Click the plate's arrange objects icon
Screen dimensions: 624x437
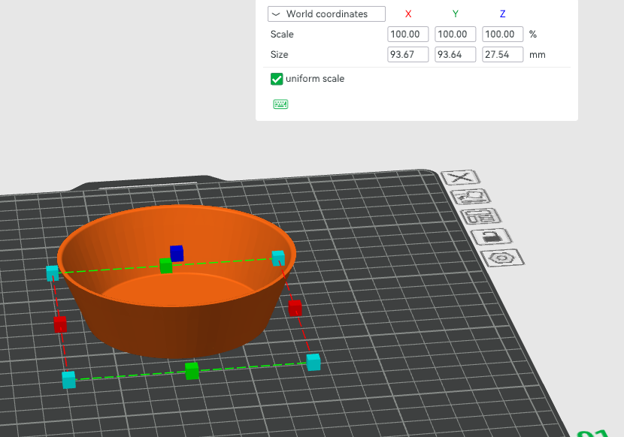tap(480, 216)
